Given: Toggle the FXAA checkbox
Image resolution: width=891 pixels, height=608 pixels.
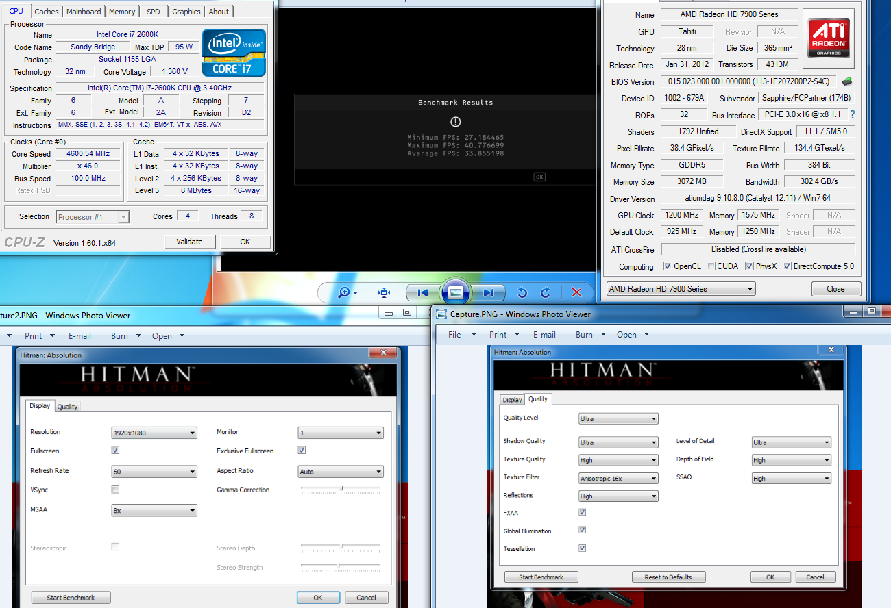Looking at the screenshot, I should pyautogui.click(x=583, y=511).
